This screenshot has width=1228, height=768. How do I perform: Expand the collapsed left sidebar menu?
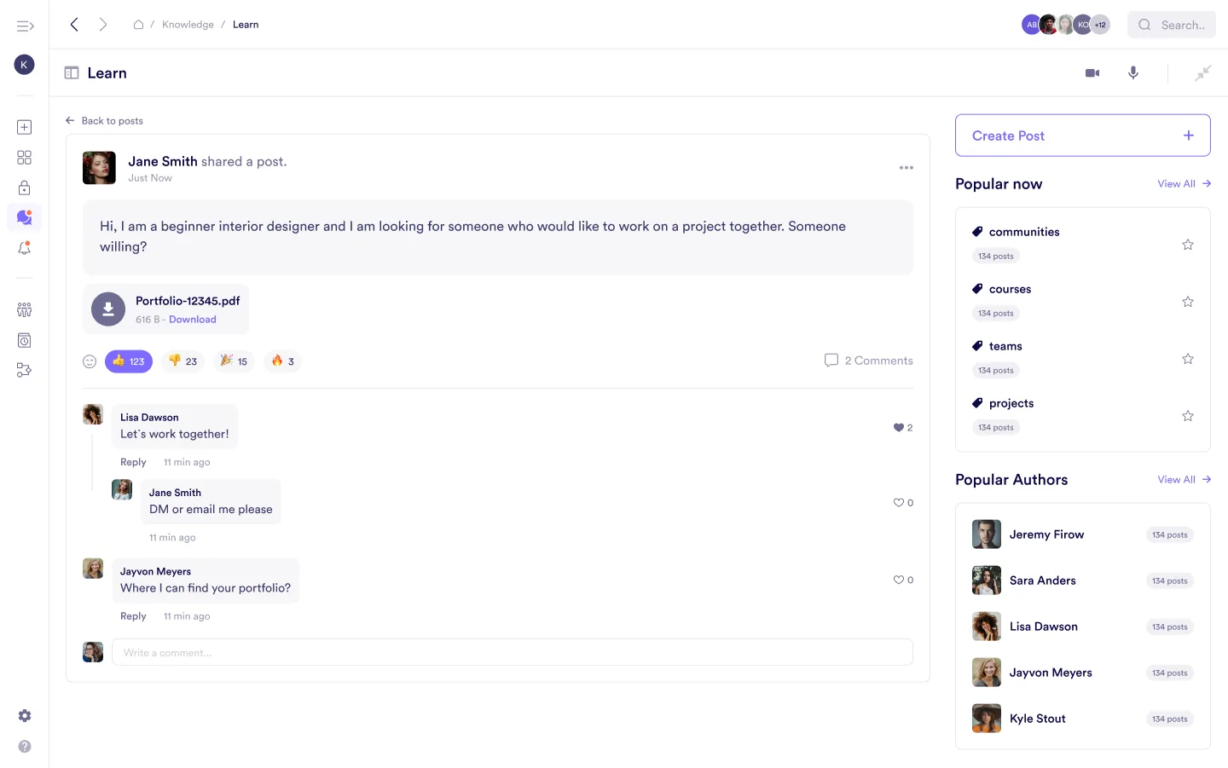click(25, 26)
